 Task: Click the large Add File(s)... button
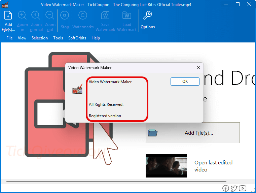pos(193,133)
